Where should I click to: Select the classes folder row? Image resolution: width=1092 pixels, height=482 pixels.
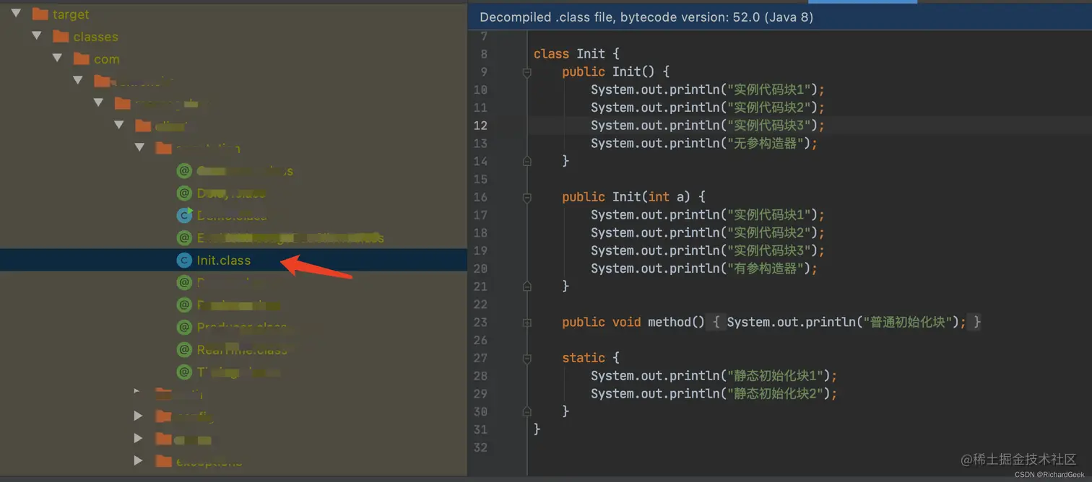tap(233, 36)
